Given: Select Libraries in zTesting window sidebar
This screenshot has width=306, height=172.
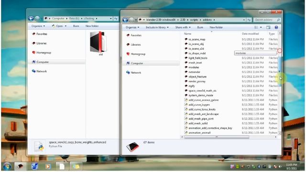Looking at the screenshot, I should point(42,43).
